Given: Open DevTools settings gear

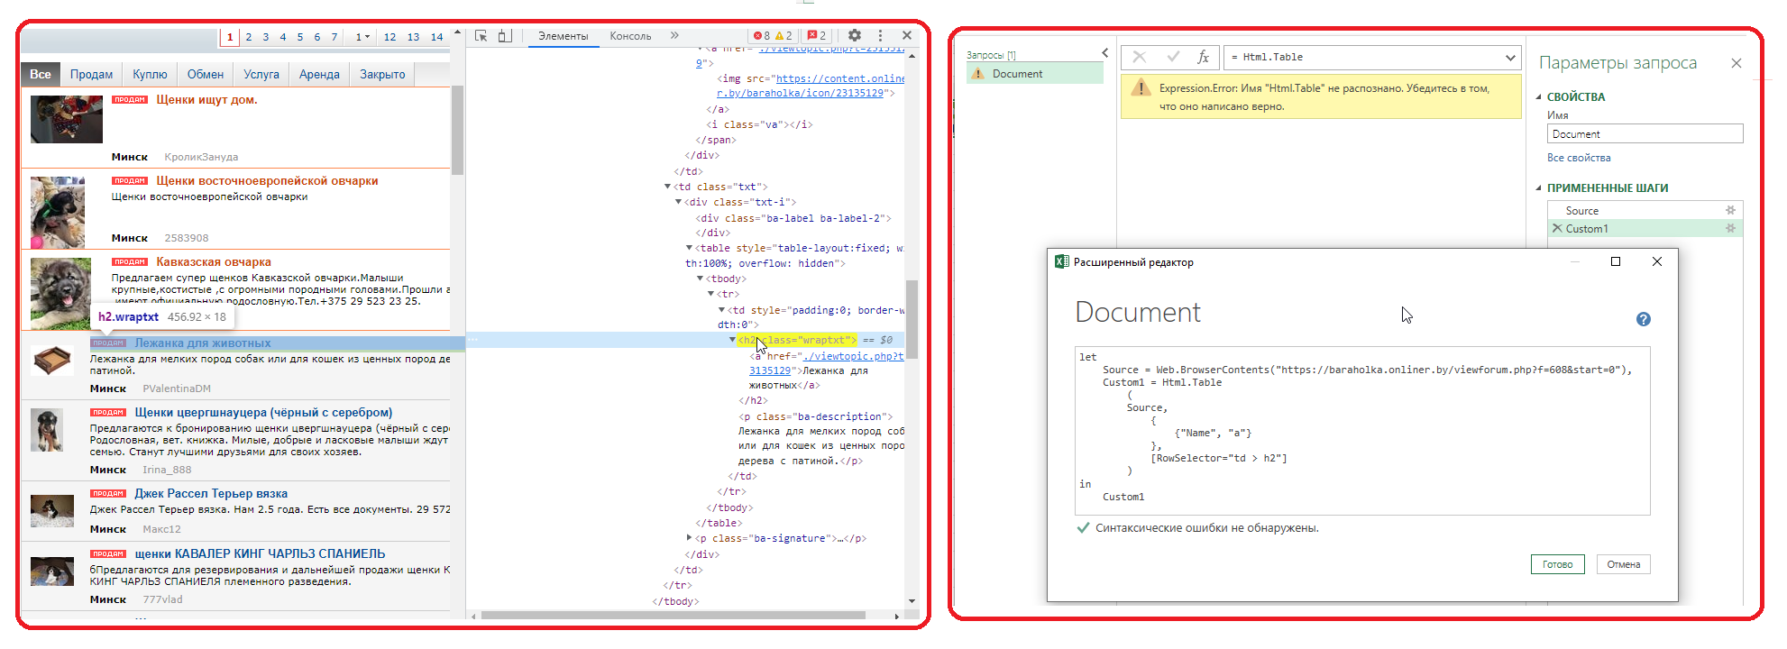Looking at the screenshot, I should (x=855, y=35).
